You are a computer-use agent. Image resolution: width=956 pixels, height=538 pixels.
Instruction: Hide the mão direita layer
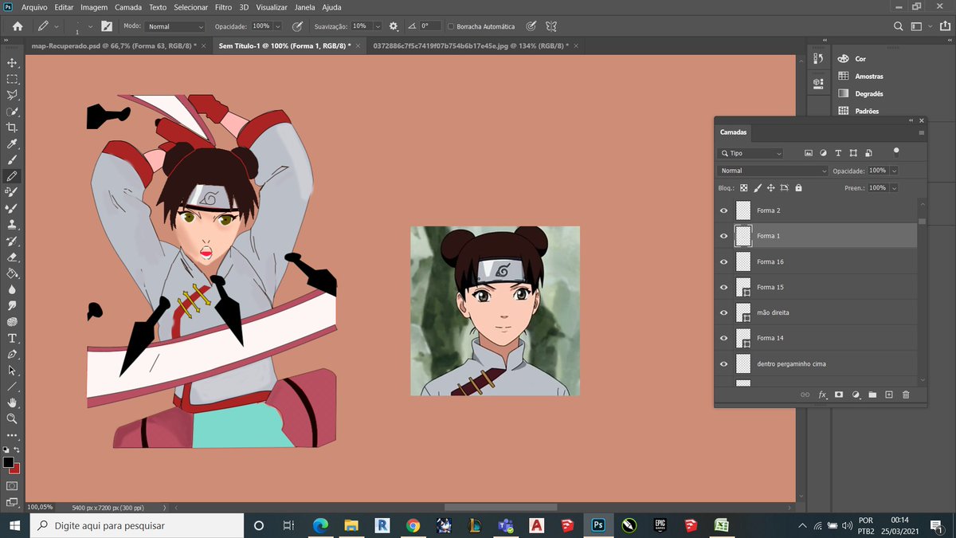pyautogui.click(x=724, y=312)
